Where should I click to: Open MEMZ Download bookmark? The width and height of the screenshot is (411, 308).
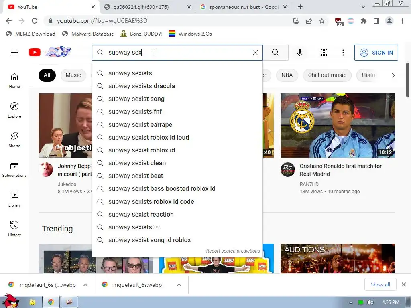click(31, 34)
